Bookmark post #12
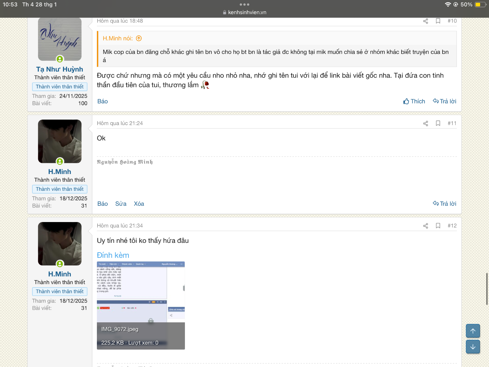The width and height of the screenshot is (489, 367). coord(438,226)
